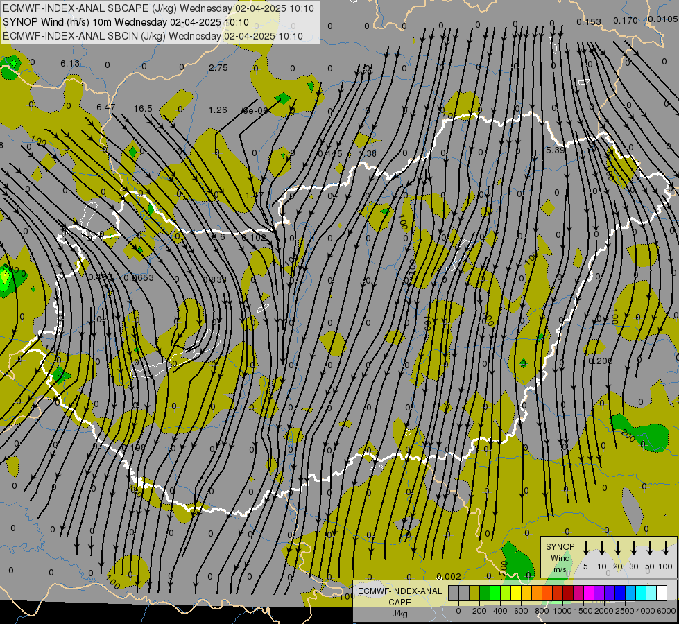This screenshot has height=624, width=679.
Task: Click the SBCAPE title line
Action: pyautogui.click(x=158, y=8)
